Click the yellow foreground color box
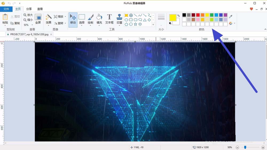The height and width of the screenshot is (150, 267). tap(173, 18)
